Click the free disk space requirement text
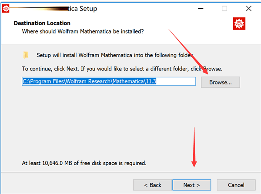The image size is (261, 194). coord(84,164)
